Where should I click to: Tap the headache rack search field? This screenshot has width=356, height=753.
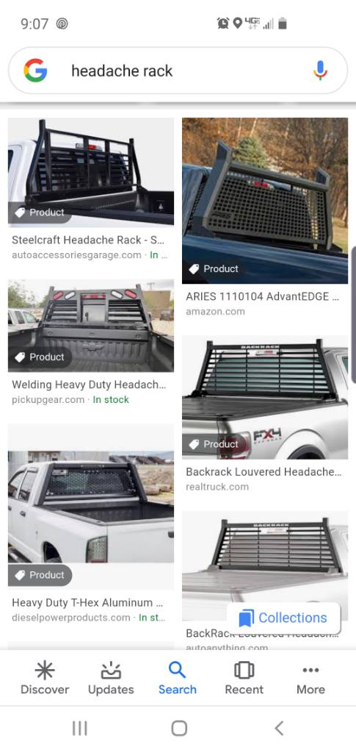coord(178,71)
